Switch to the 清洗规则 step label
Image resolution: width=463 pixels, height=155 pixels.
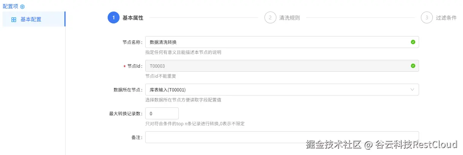289,18
